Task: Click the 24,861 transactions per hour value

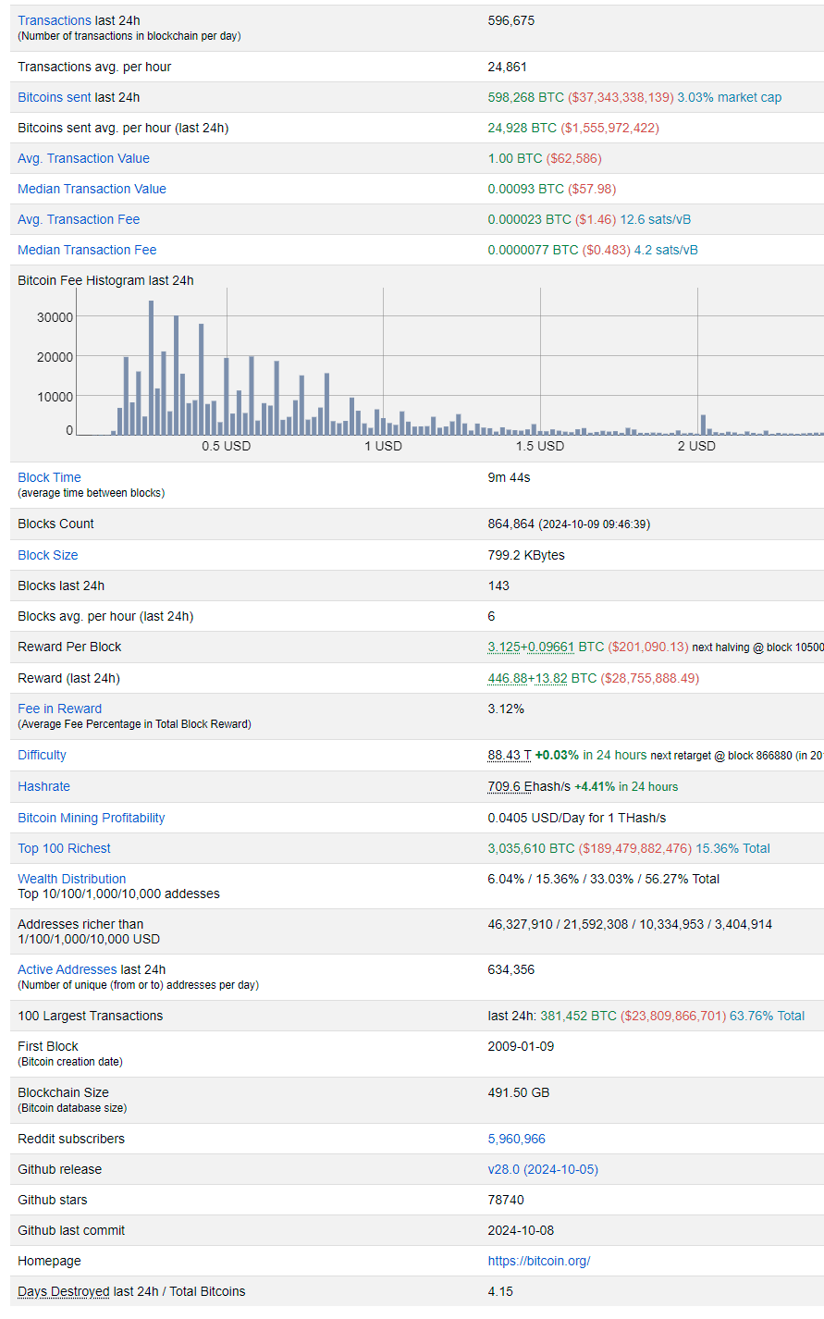Action: pos(508,67)
